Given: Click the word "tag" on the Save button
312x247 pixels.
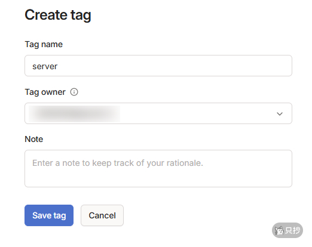Looking at the screenshot, I should click(x=60, y=216).
